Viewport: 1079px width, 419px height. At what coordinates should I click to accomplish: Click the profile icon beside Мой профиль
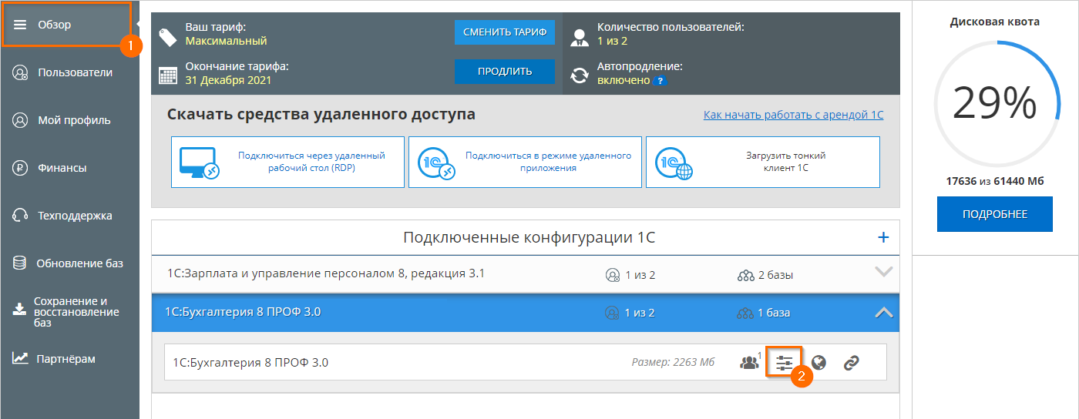[x=20, y=120]
